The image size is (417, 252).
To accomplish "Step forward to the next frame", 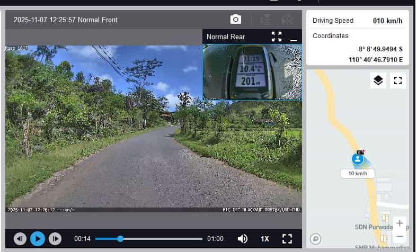I will click(x=55, y=239).
